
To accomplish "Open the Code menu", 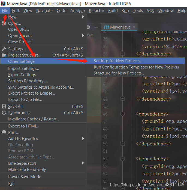I will (61, 11).
